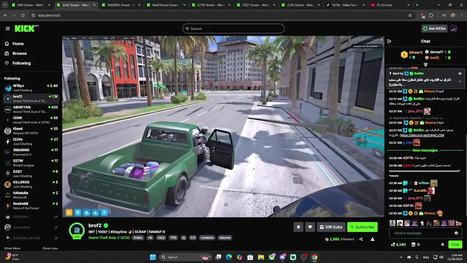Select the stayone stream tag
The height and width of the screenshot is (263, 467).
225,237
